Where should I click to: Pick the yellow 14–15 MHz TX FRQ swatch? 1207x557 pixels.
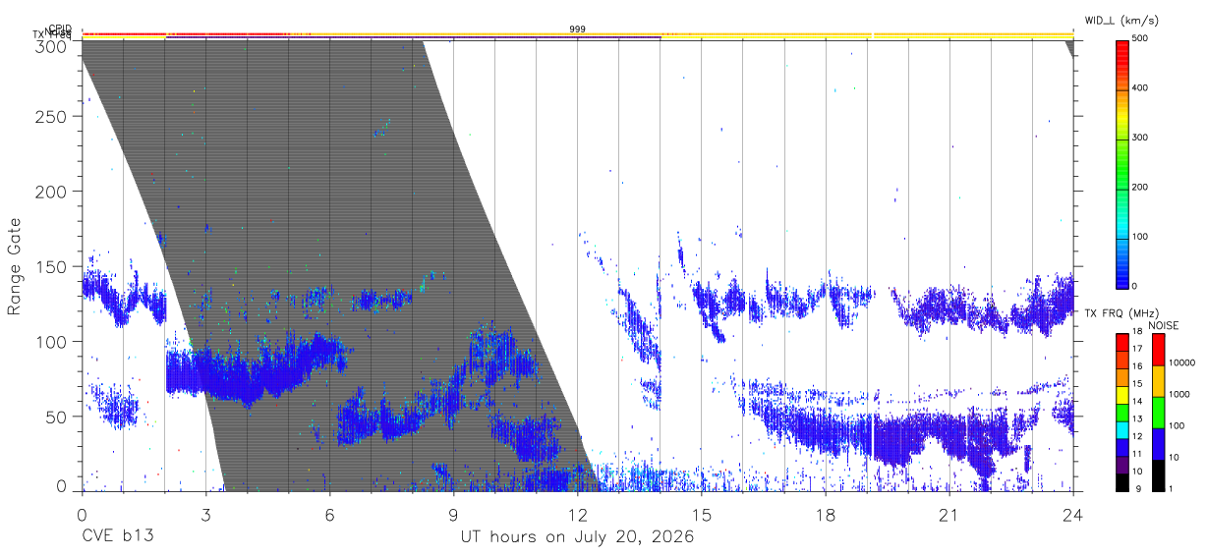(1121, 393)
